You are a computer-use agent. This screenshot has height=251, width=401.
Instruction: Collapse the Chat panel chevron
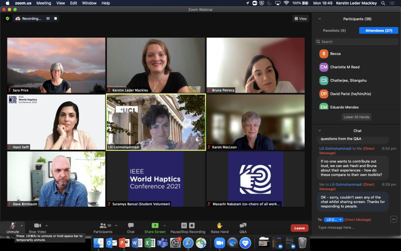320,131
